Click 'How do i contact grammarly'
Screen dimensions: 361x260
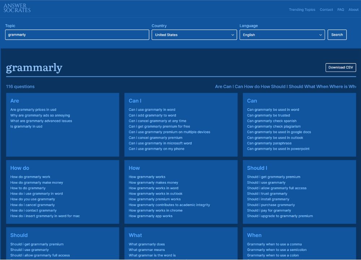(33, 211)
